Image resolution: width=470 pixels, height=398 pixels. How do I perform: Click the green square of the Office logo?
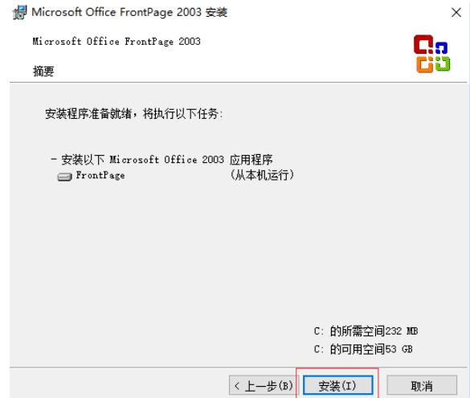click(x=443, y=63)
